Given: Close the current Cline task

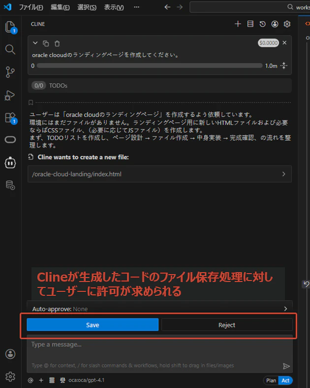Looking at the screenshot, I should [x=284, y=42].
